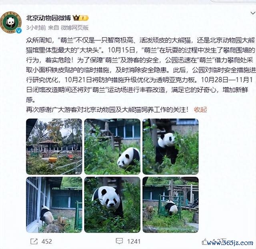Click the repost count 452
Viewport: 256px width, 249px height.
point(47,241)
